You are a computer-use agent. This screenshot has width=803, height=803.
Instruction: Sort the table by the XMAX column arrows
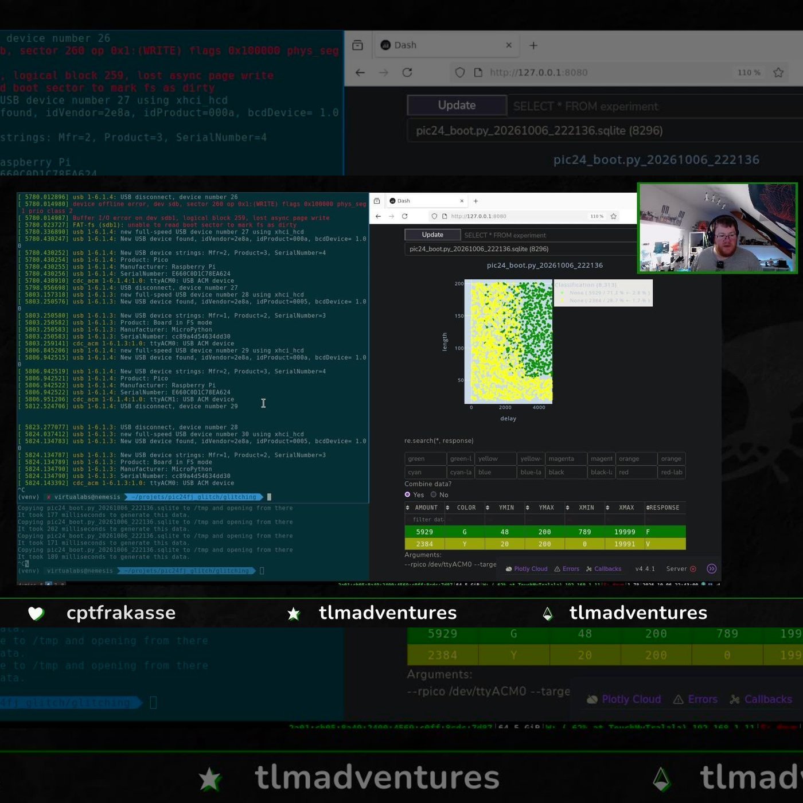tap(607, 508)
